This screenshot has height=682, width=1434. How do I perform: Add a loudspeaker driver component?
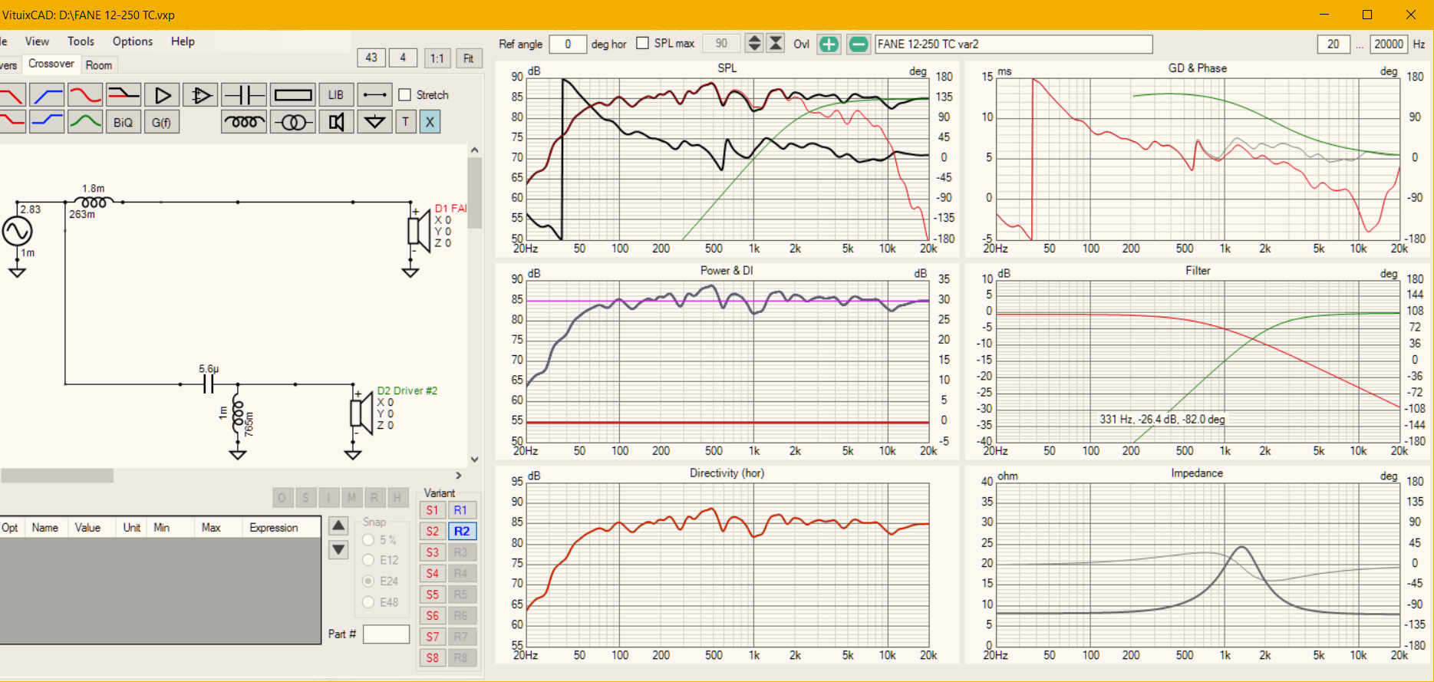[335, 122]
